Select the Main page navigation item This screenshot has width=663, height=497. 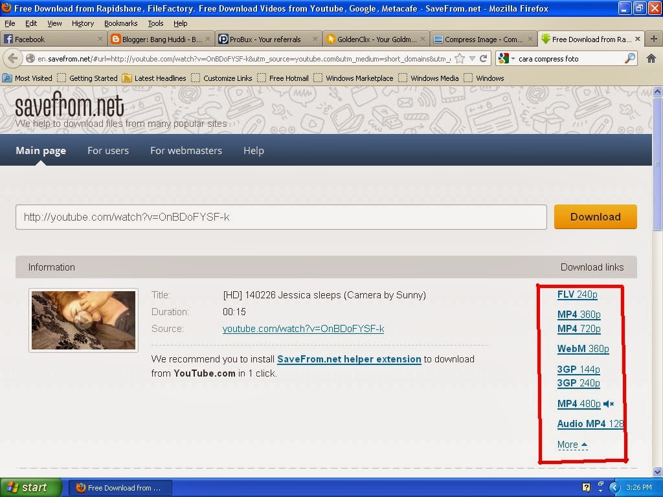[41, 150]
